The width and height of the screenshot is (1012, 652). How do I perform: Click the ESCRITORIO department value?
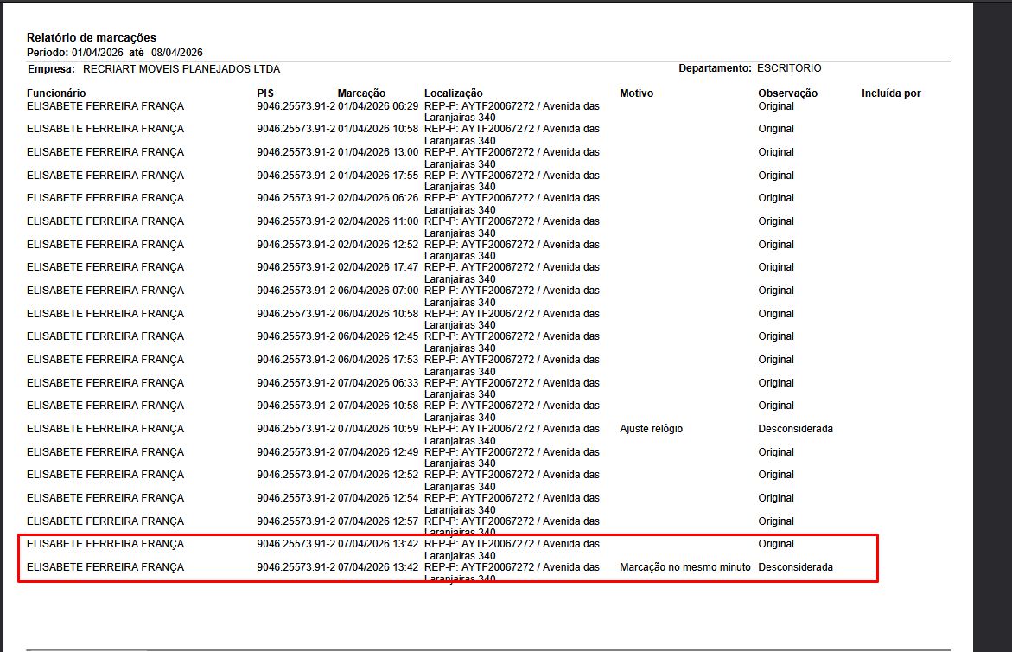(x=789, y=68)
